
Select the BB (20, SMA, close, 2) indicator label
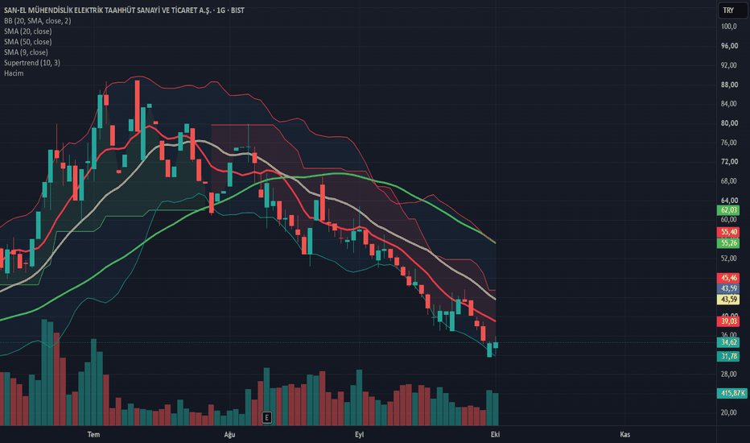pyautogui.click(x=37, y=21)
